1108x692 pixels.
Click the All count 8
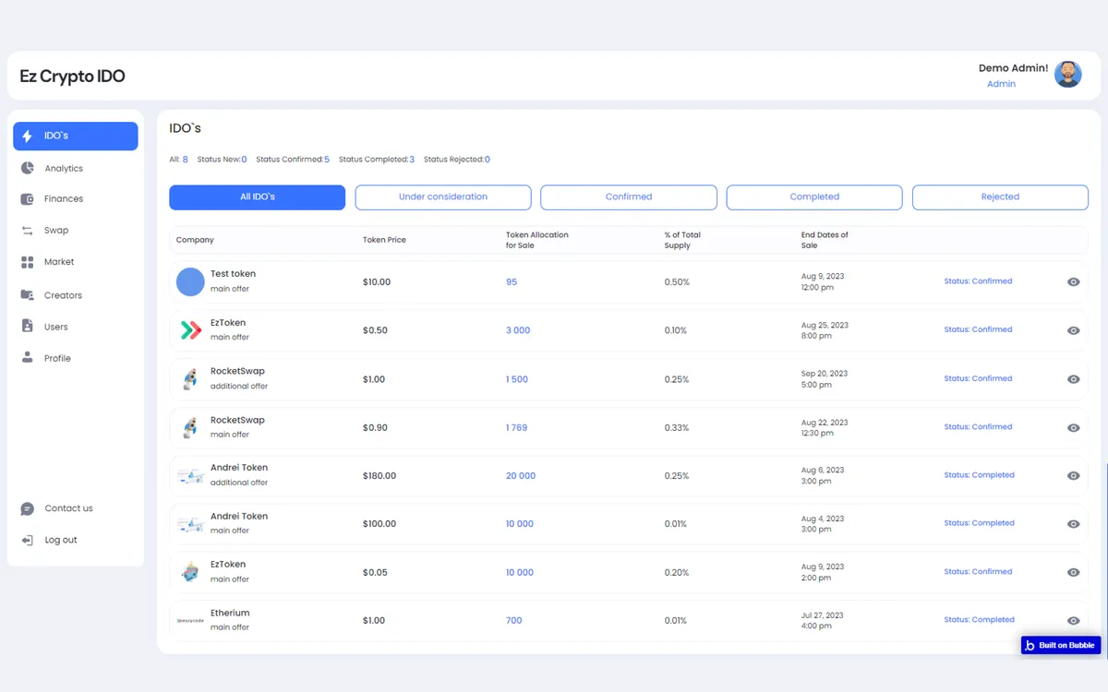[185, 160]
